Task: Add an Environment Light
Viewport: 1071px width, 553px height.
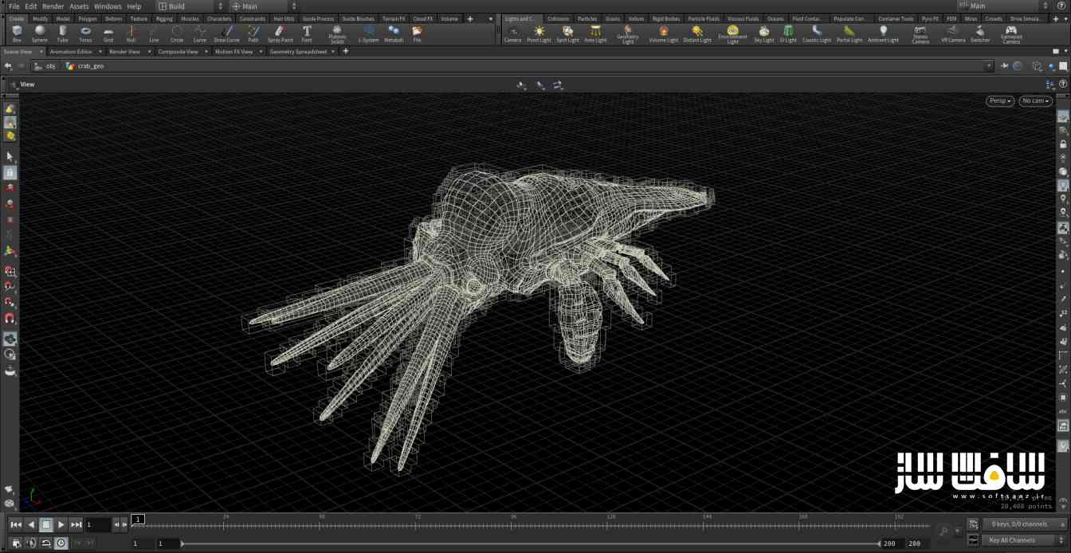Action: pos(732,34)
